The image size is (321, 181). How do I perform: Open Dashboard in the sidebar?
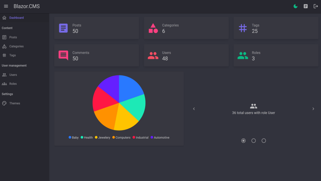16,18
